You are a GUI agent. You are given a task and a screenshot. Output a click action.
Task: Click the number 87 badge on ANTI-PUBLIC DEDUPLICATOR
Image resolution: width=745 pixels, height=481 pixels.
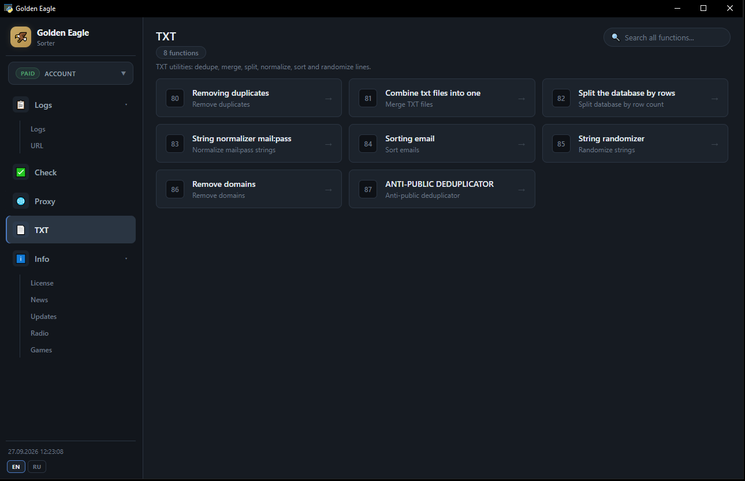pos(368,189)
